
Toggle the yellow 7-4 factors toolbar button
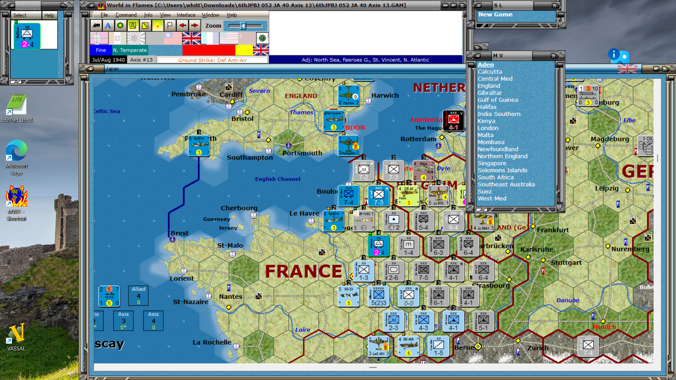point(145,25)
